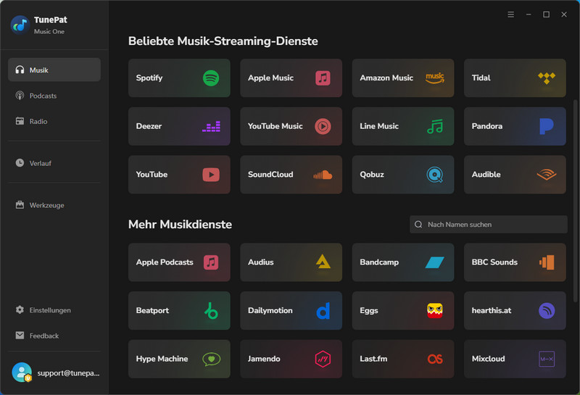Open the Qobuz service card

403,175
